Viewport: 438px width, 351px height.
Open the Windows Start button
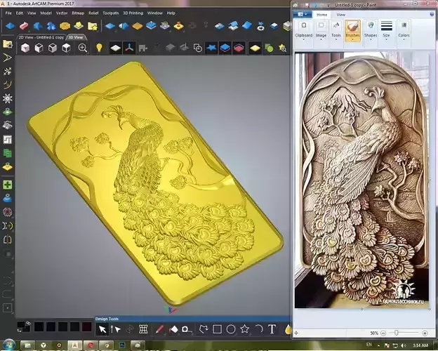[x=9, y=345]
